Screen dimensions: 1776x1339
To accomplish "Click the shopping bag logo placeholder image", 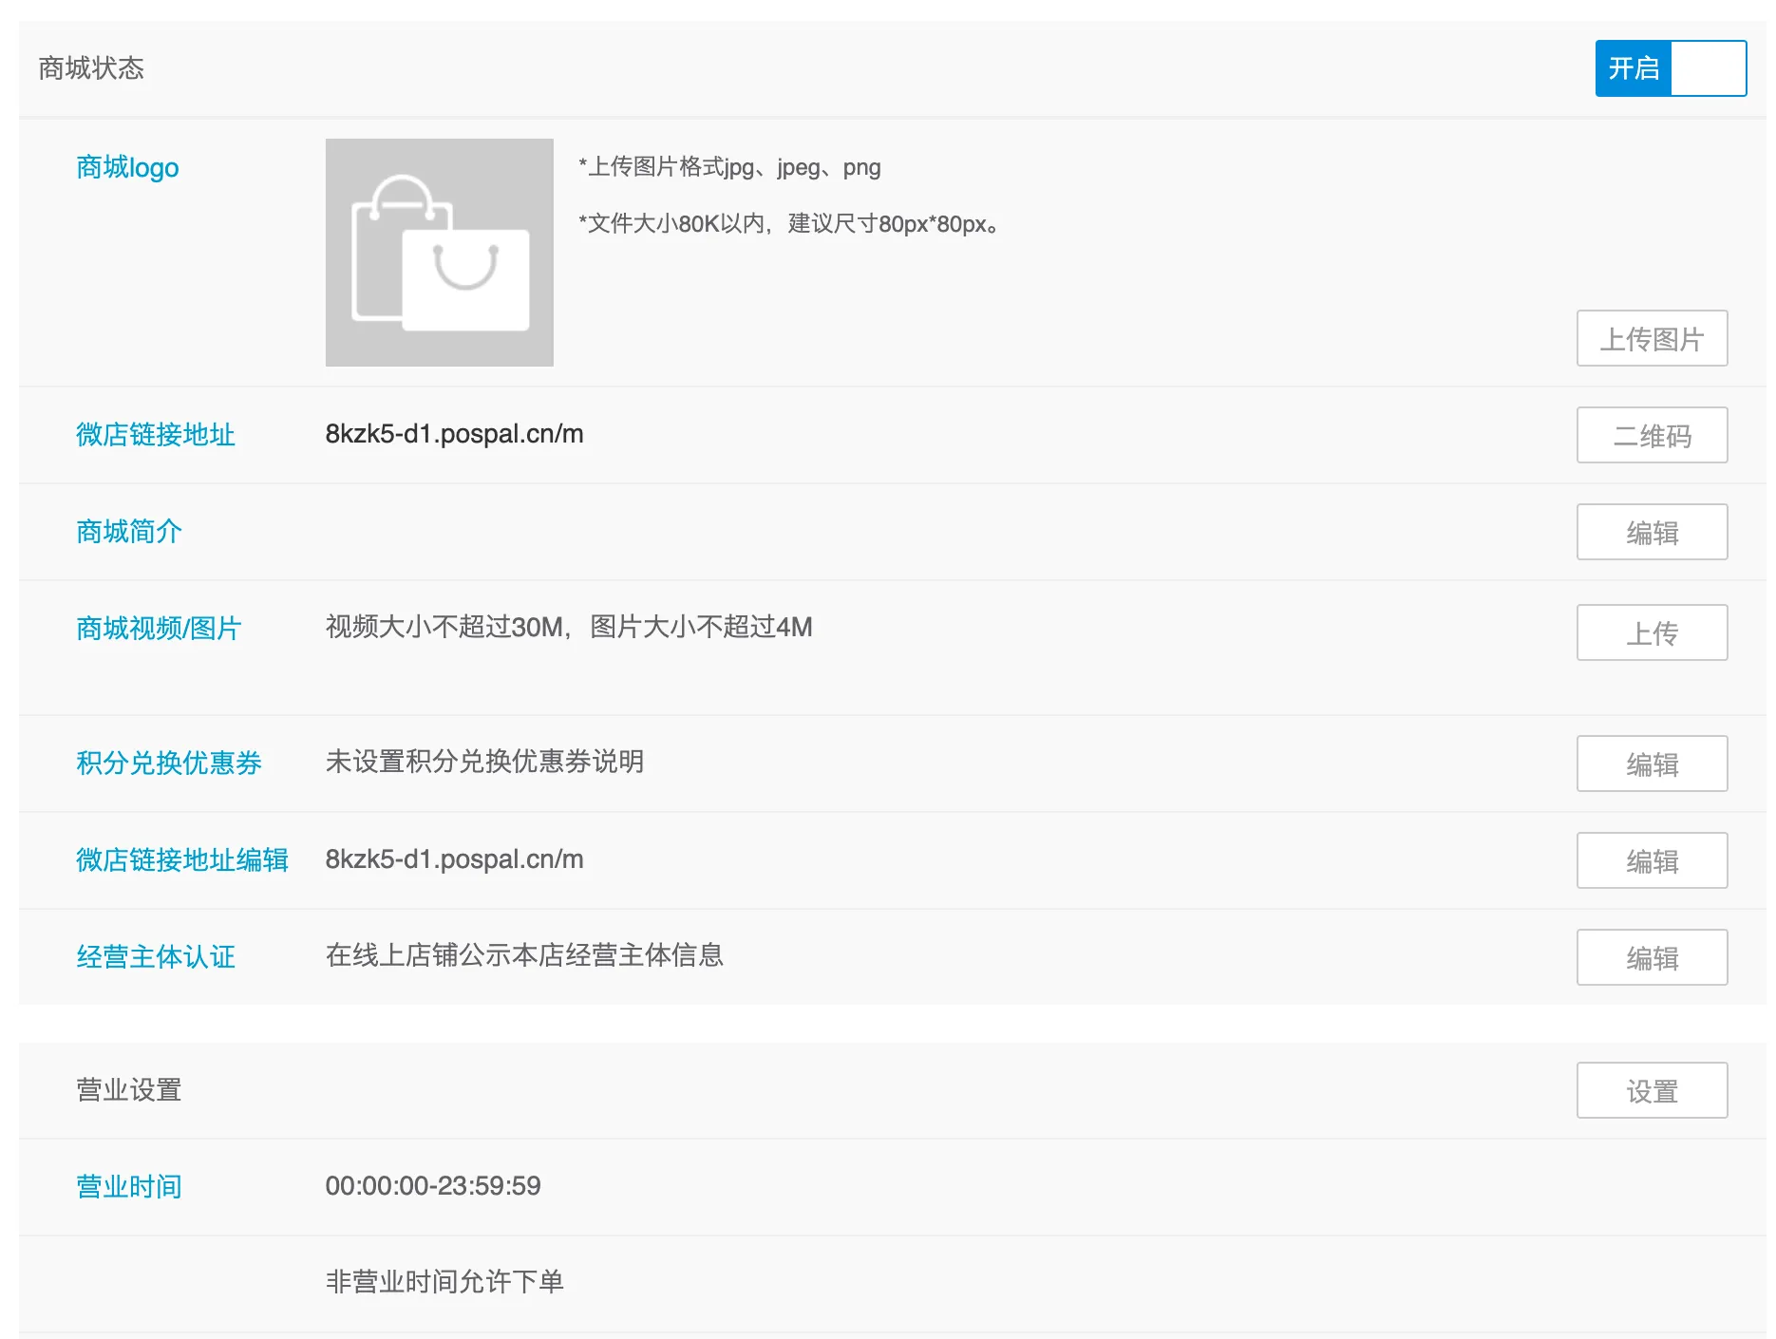I will pos(439,254).
